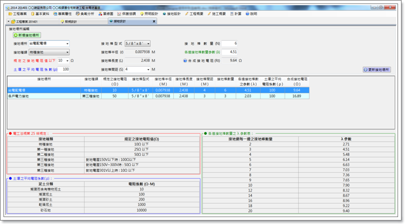Screen dimensions: 405x224
Task: Click the 新增接地場所 add button
Action: [x=27, y=35]
